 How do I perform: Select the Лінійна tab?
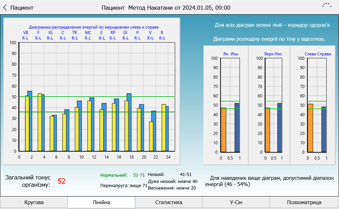[x=101, y=202]
